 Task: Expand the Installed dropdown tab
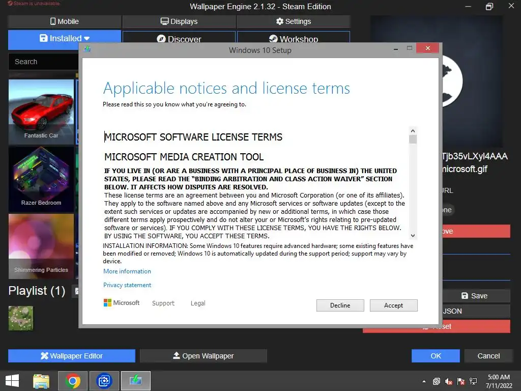pyautogui.click(x=65, y=38)
